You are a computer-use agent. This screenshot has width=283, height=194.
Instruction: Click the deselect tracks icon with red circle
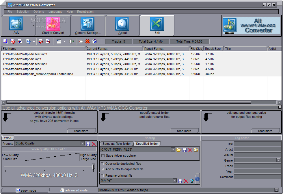[13, 41]
